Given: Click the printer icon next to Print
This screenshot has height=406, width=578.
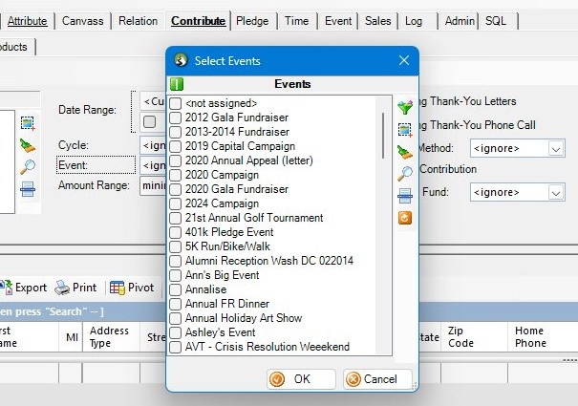Looking at the screenshot, I should [x=62, y=287].
